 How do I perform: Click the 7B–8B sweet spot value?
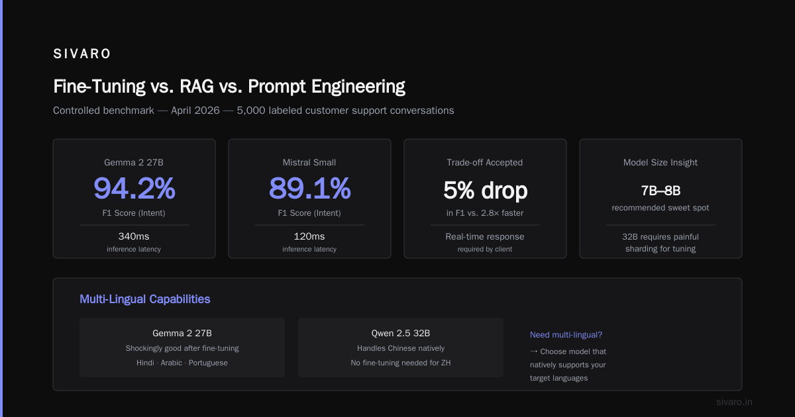pos(661,191)
